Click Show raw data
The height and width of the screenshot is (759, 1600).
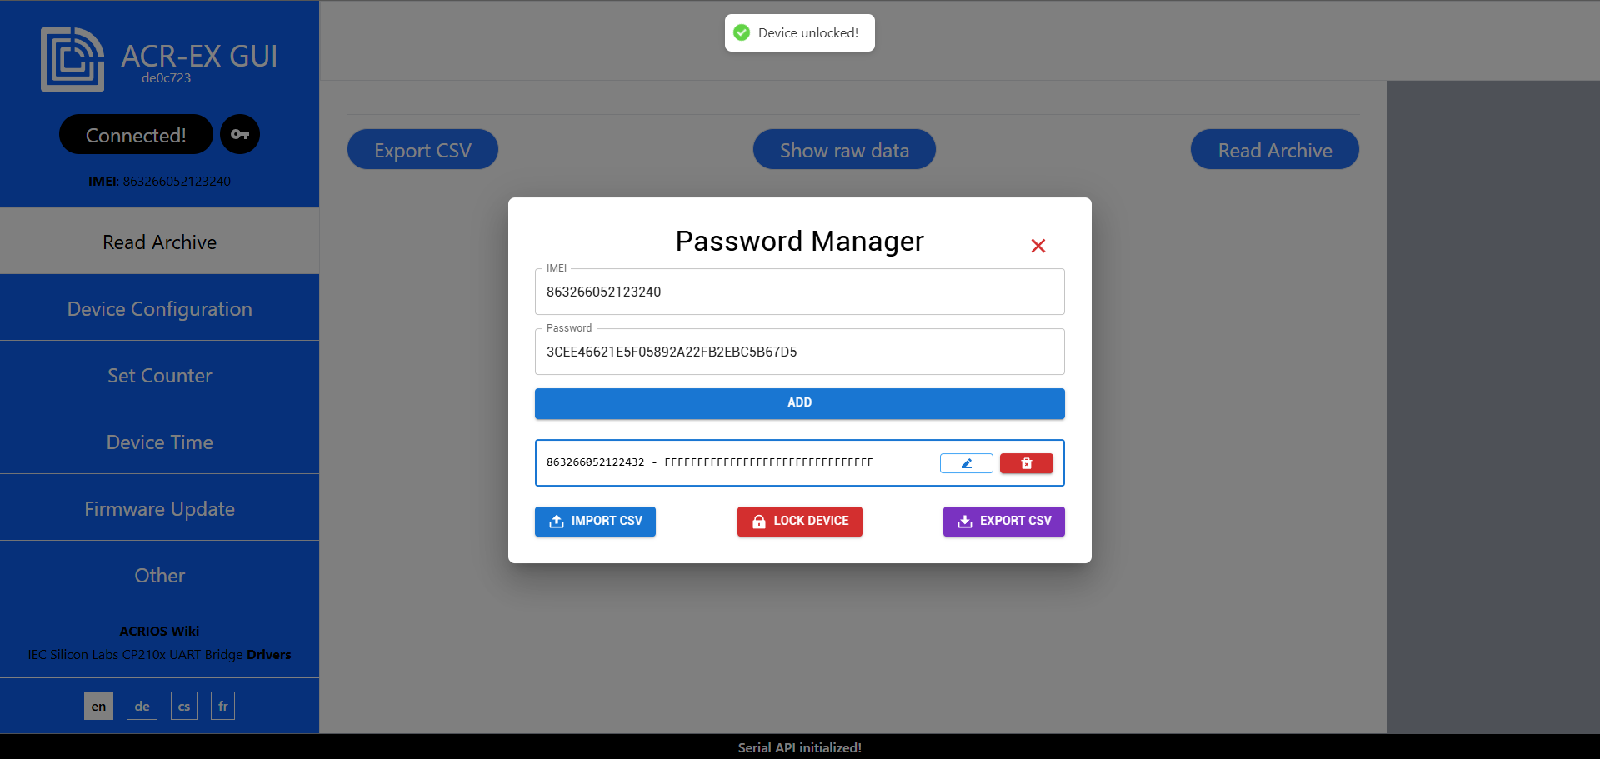pos(844,149)
